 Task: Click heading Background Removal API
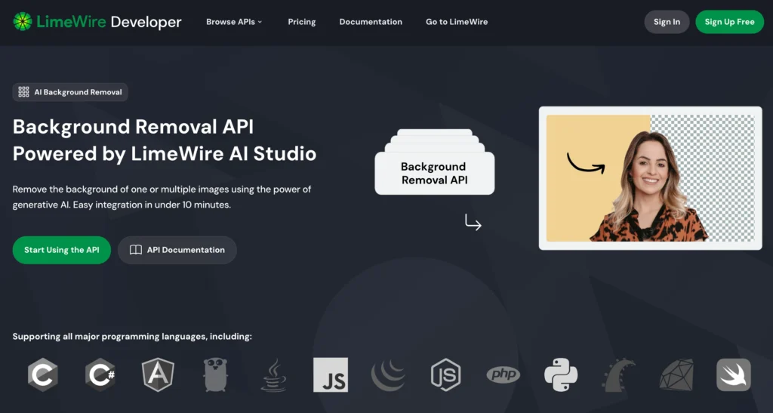133,127
